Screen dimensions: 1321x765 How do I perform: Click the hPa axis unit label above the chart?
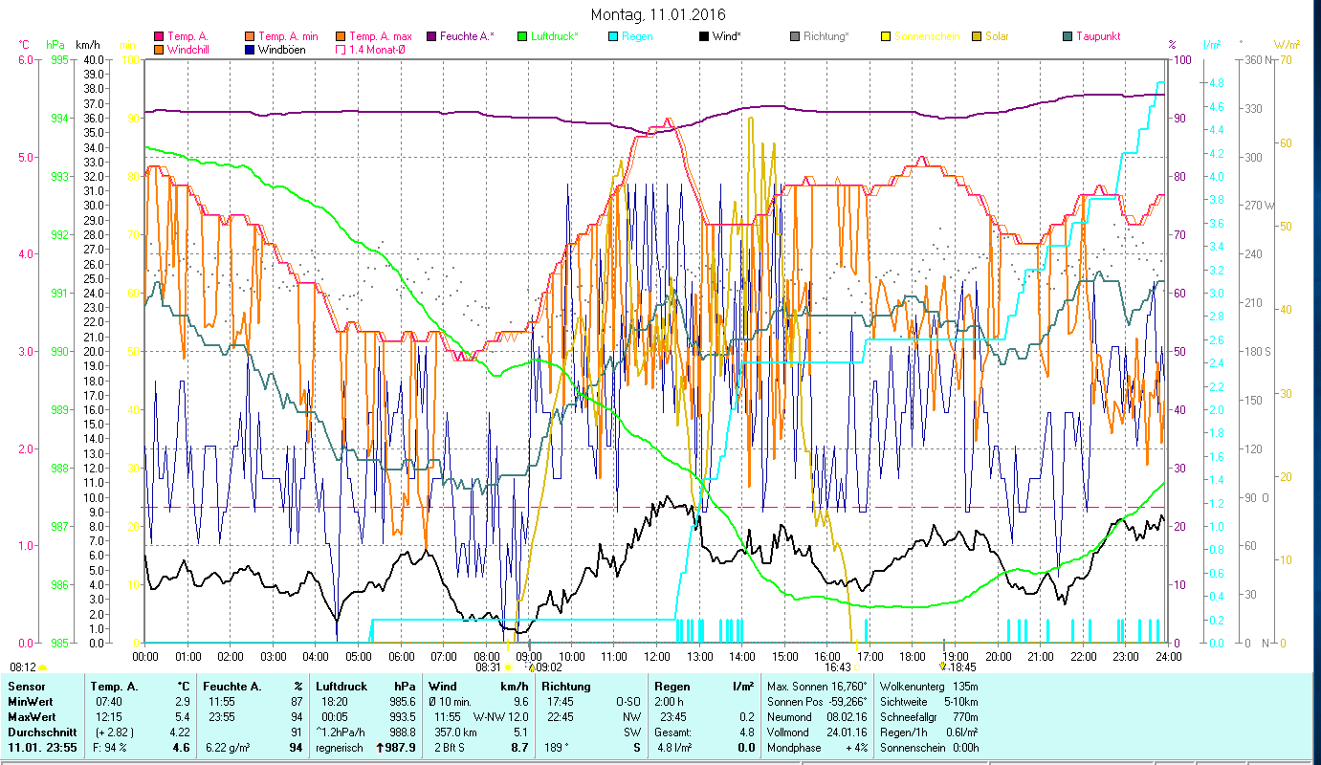click(x=55, y=44)
